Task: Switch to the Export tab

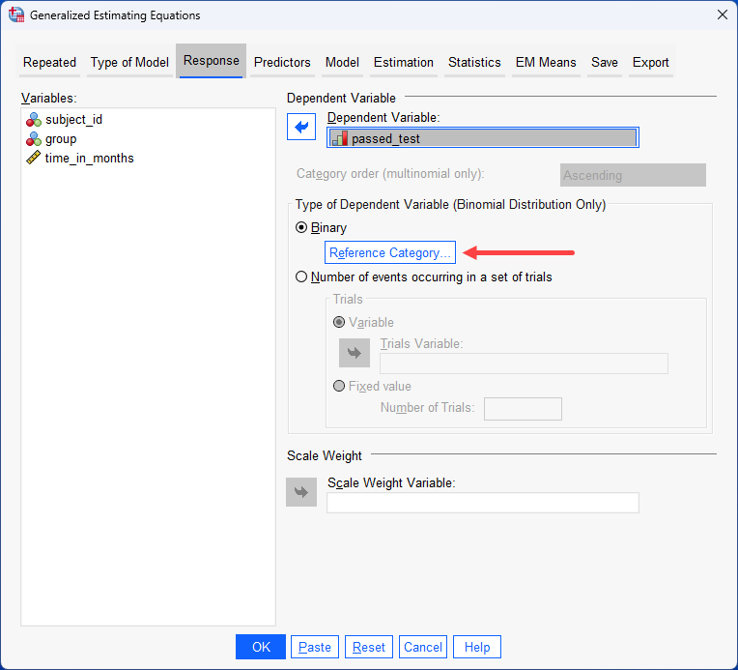Action: point(650,62)
